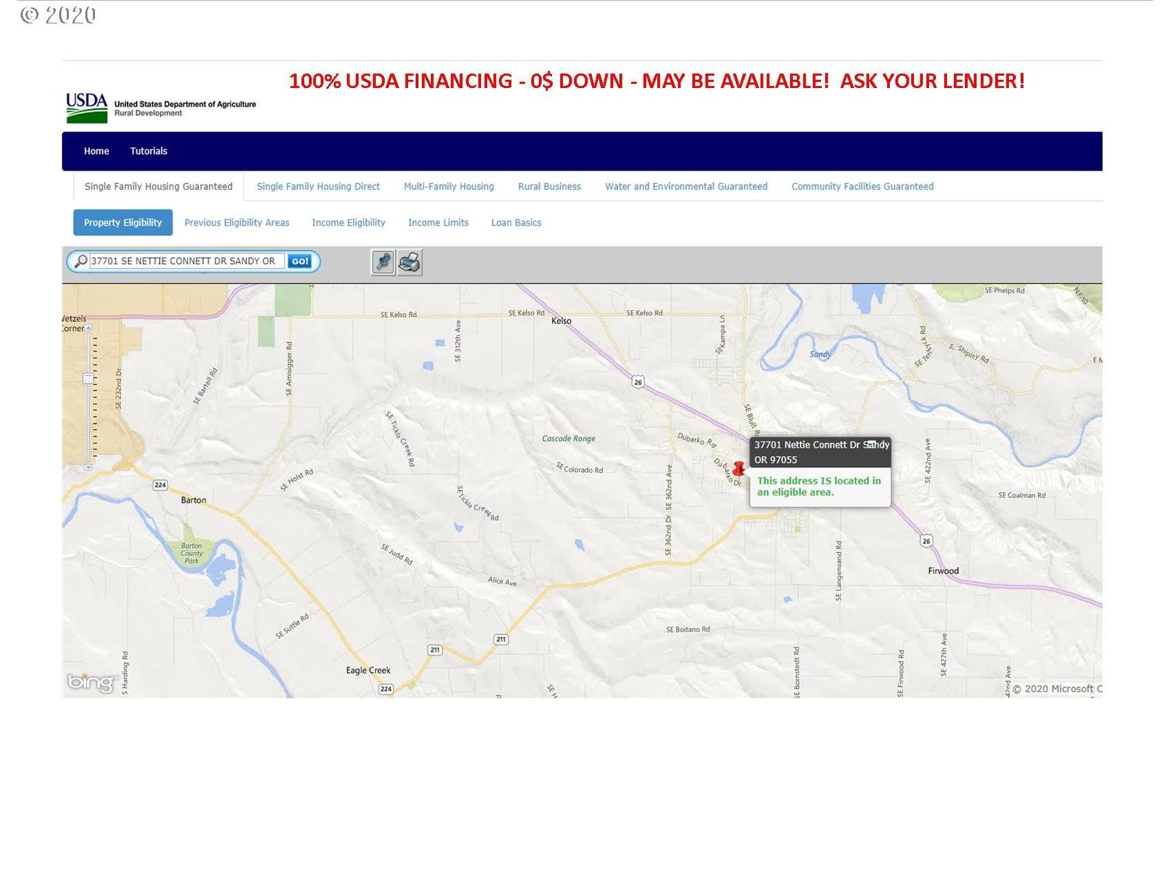Click the address search input field

(x=186, y=261)
